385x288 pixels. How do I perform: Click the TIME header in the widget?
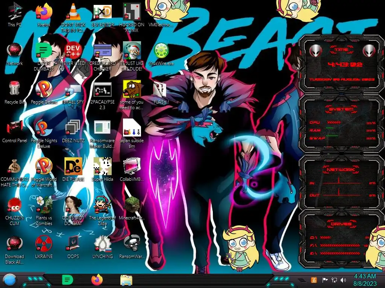click(341, 50)
